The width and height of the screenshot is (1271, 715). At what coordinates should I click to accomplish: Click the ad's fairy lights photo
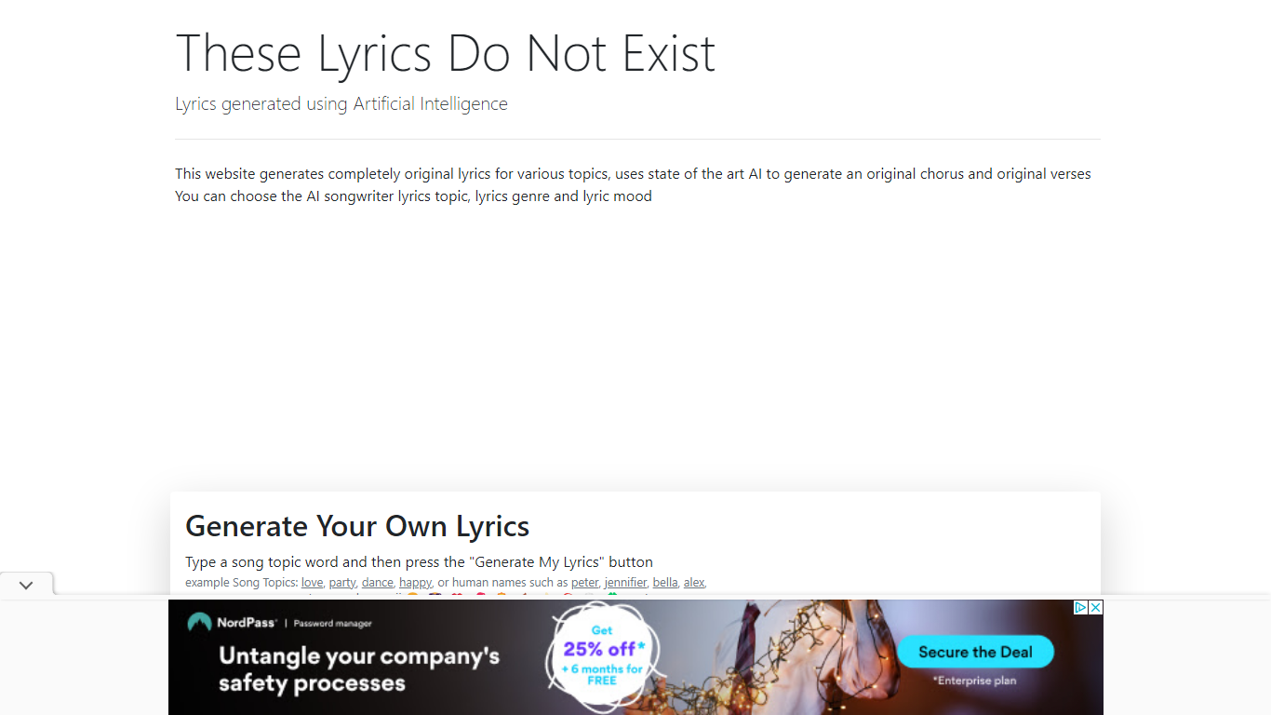[x=800, y=655]
